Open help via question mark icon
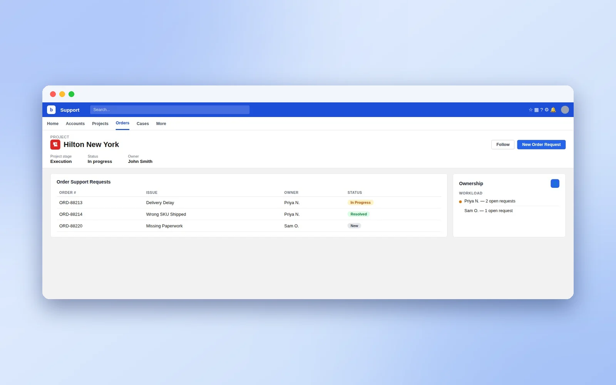The height and width of the screenshot is (385, 616). point(541,110)
